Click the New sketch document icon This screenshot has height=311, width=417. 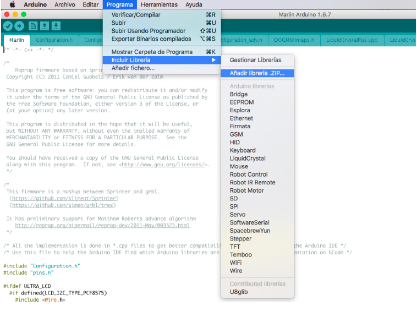click(x=33, y=26)
